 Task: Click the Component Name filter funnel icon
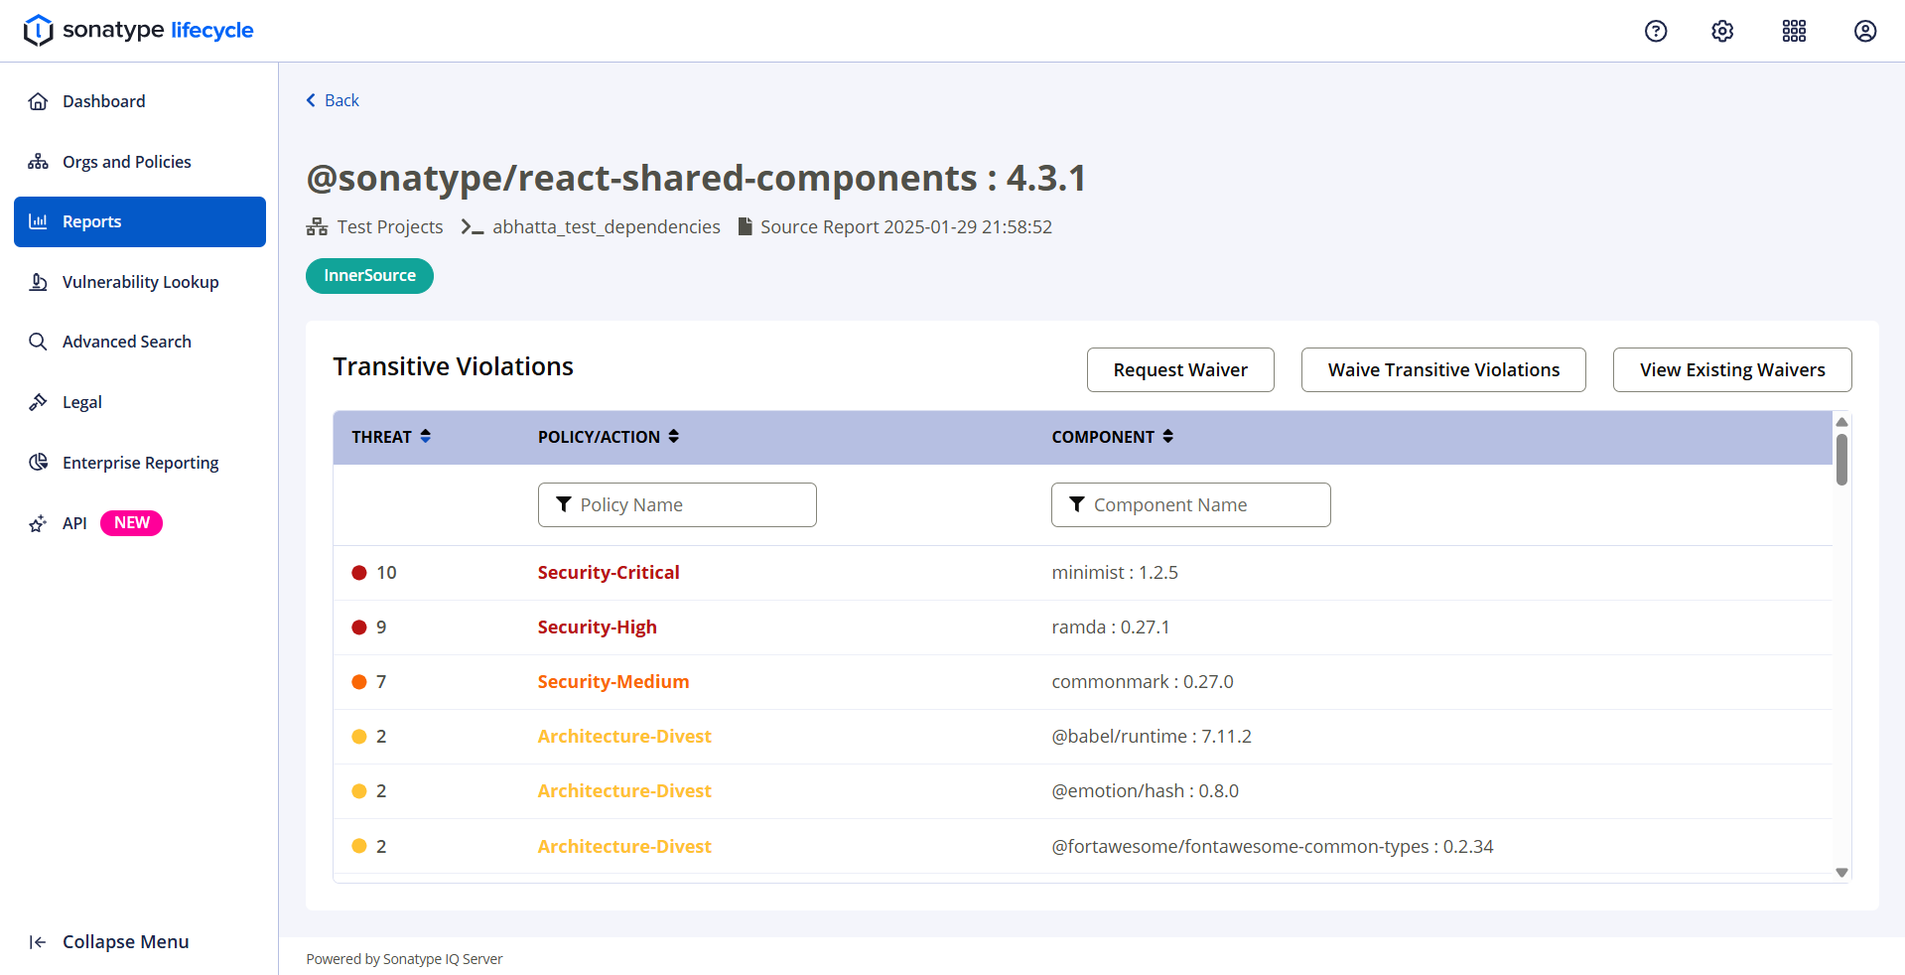pos(1077,504)
